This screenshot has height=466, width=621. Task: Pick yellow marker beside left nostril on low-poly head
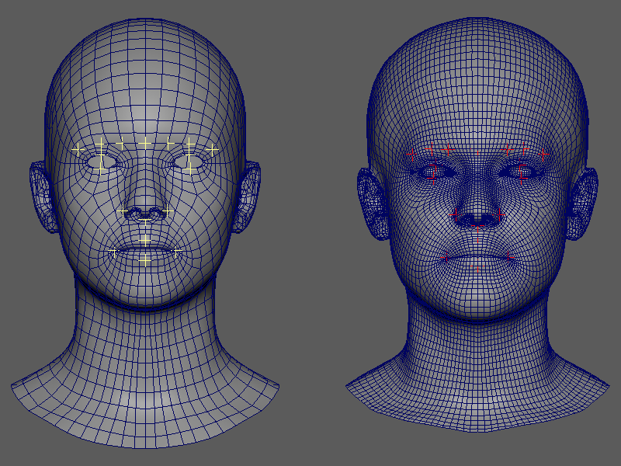[122, 210]
